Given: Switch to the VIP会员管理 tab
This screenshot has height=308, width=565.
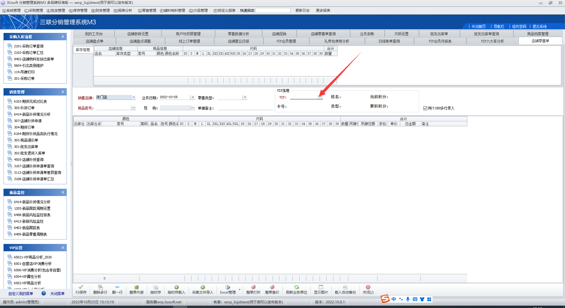Looking at the screenshot, I should 286,41.
